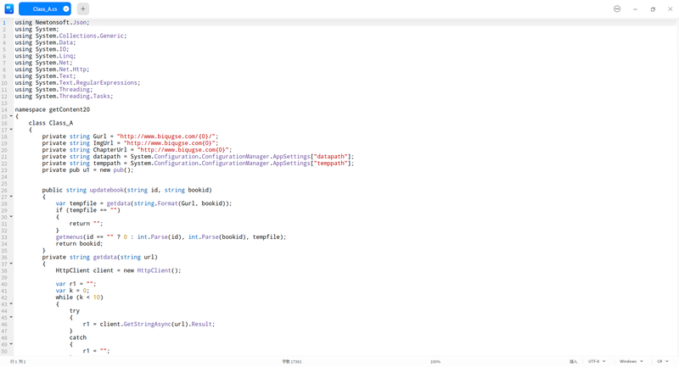
Task: Click 'using System.Collections.Generic;' line
Action: coord(70,36)
